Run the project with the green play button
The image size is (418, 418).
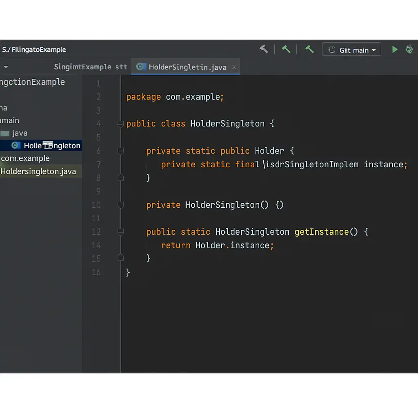(x=395, y=49)
